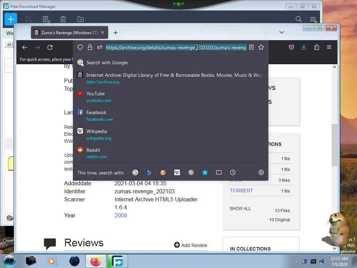Open the search magnifier in Free Download Manager
This screenshot has height=268, width=357.
click(298, 19)
